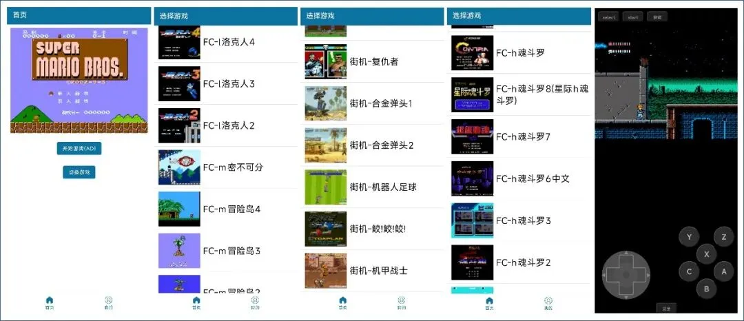The width and height of the screenshot is (744, 321).
Task: Tap the X gamepad button
Action: (707, 254)
